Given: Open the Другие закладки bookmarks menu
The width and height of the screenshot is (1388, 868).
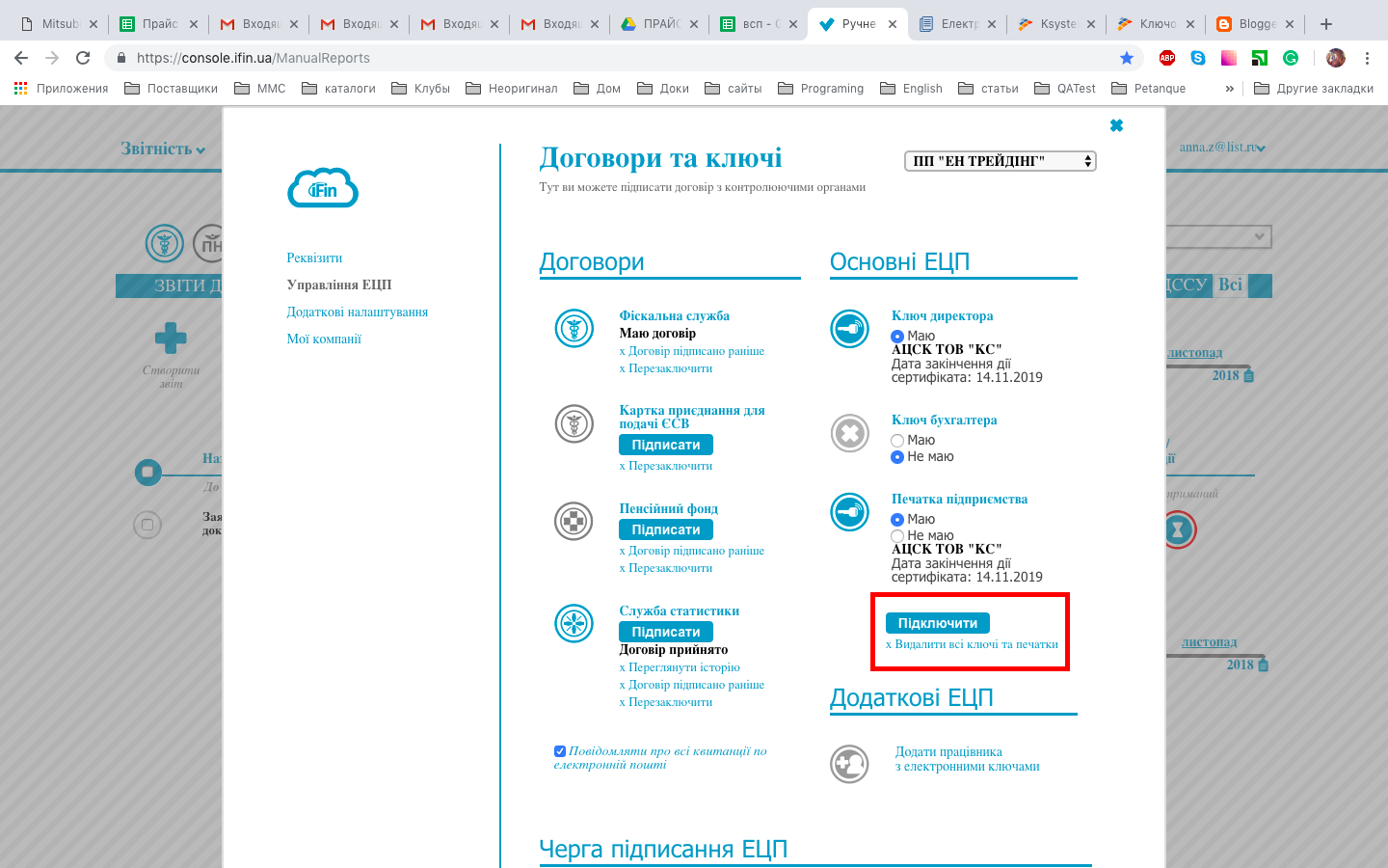Looking at the screenshot, I should click(x=1323, y=88).
